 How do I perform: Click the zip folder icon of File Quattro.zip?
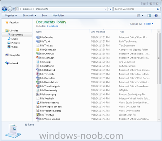(x=38, y=49)
